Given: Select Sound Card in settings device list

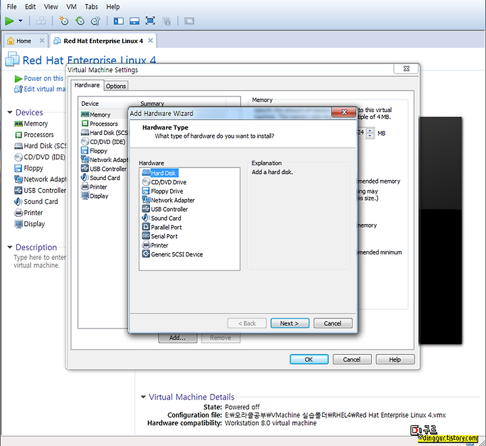Looking at the screenshot, I should pyautogui.click(x=101, y=177).
